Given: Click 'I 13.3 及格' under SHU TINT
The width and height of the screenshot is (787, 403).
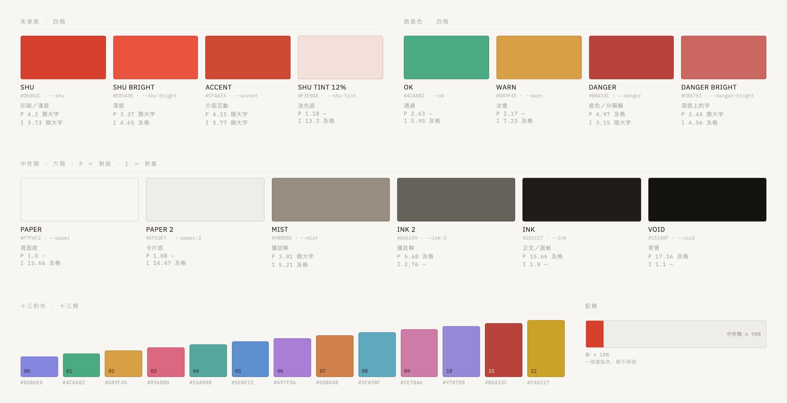Looking at the screenshot, I should [316, 121].
